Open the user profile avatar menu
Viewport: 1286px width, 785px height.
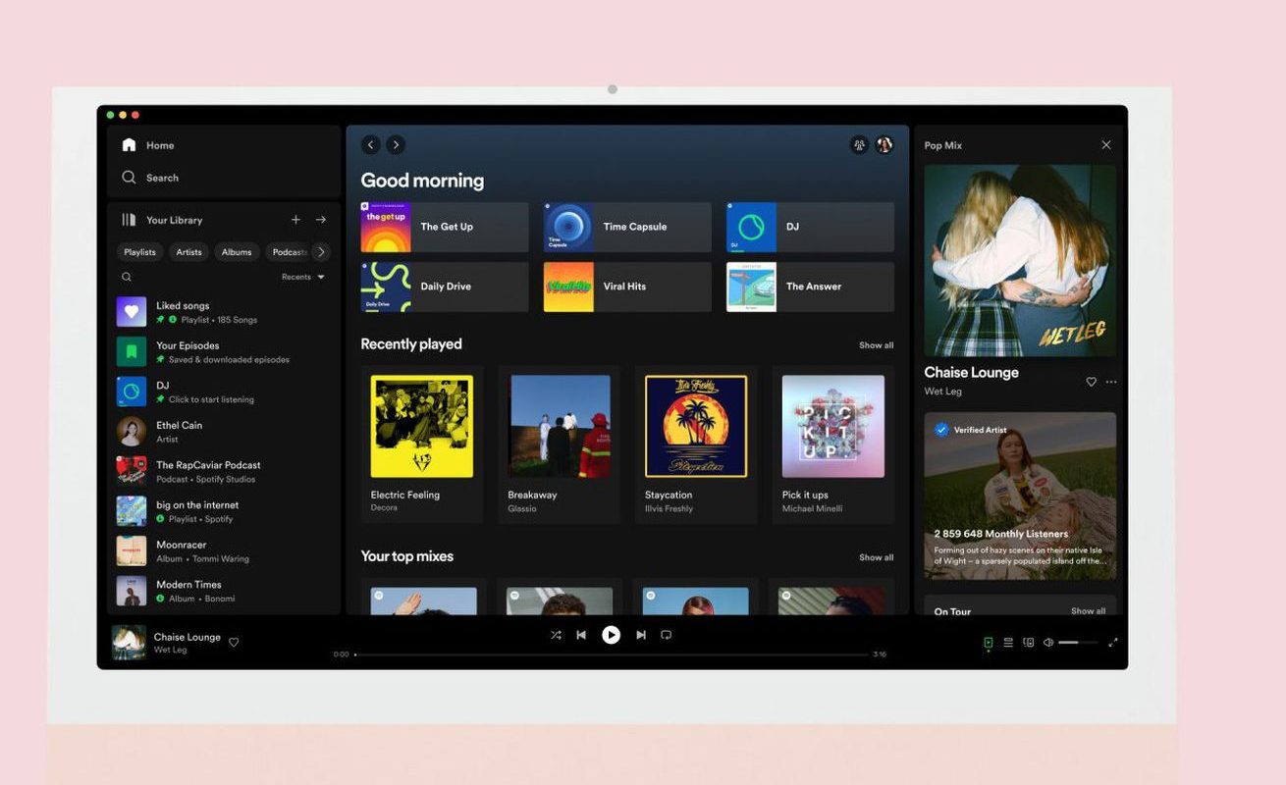[x=884, y=145]
